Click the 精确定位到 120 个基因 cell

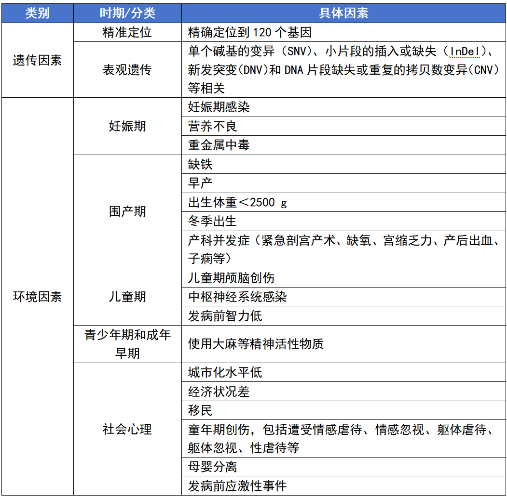250,33
